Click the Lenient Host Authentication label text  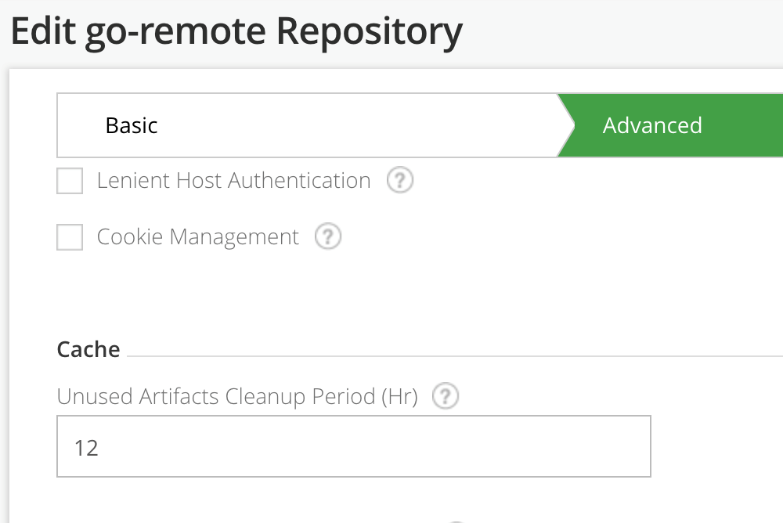[x=233, y=181]
